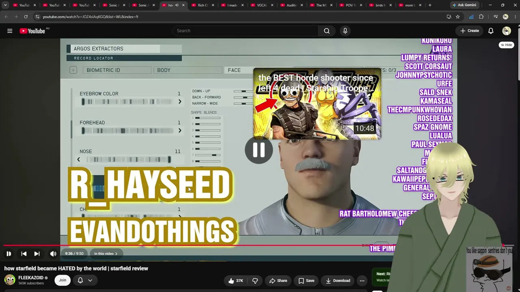Open the FLEEKAZOID channel name link
520x292 pixels.
pyautogui.click(x=31, y=278)
